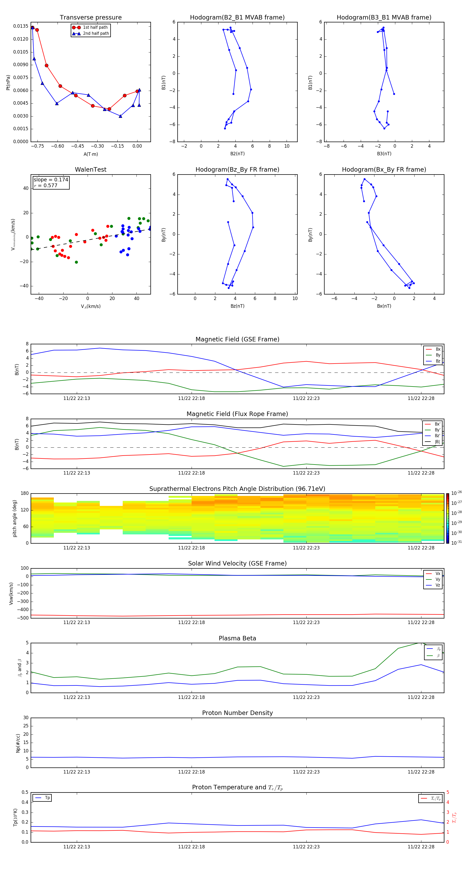Click the 'Bx' entry in GSE legend

(433, 349)
